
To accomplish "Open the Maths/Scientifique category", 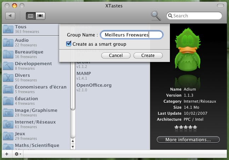I will 36,146.
